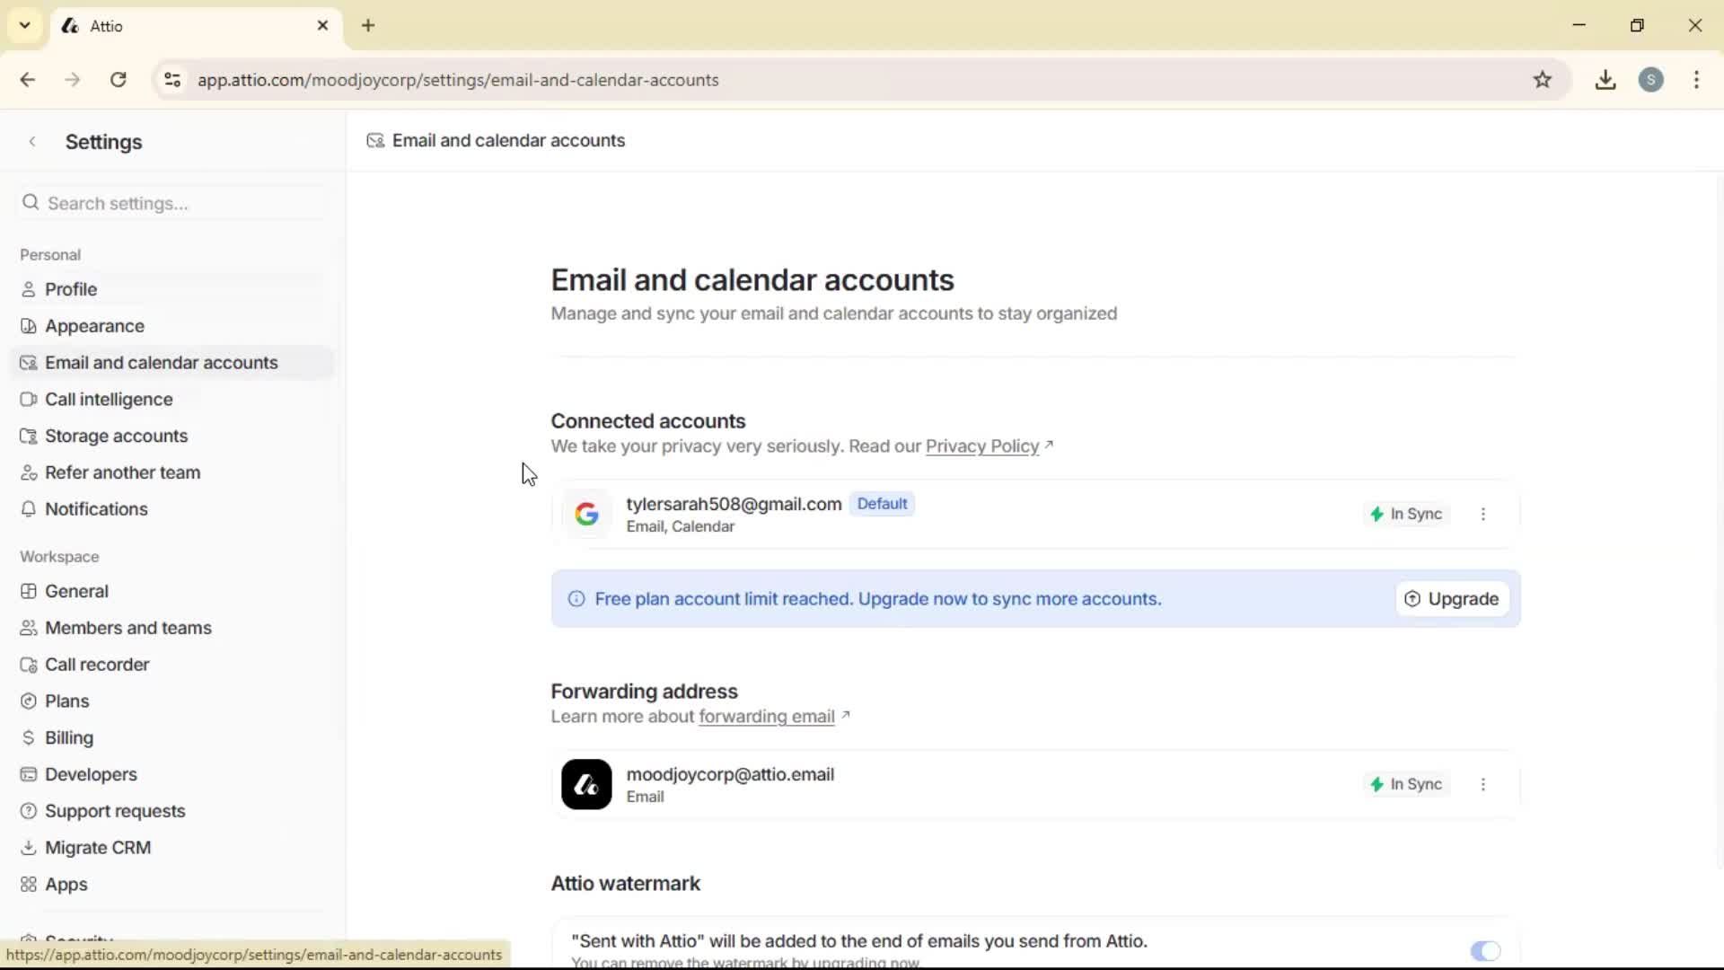1724x970 pixels.
Task: Open the forwarding email link
Action: (x=767, y=717)
